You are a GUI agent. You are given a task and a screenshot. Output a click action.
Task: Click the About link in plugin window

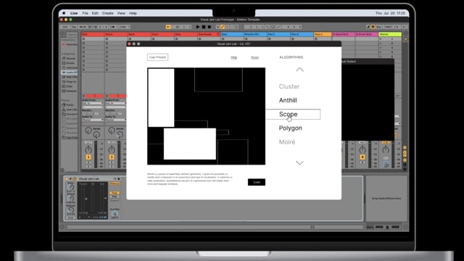[254, 57]
